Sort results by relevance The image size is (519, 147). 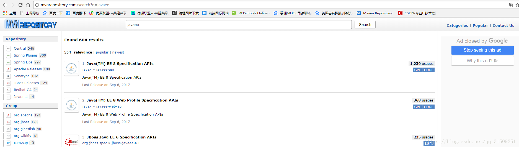click(x=83, y=52)
